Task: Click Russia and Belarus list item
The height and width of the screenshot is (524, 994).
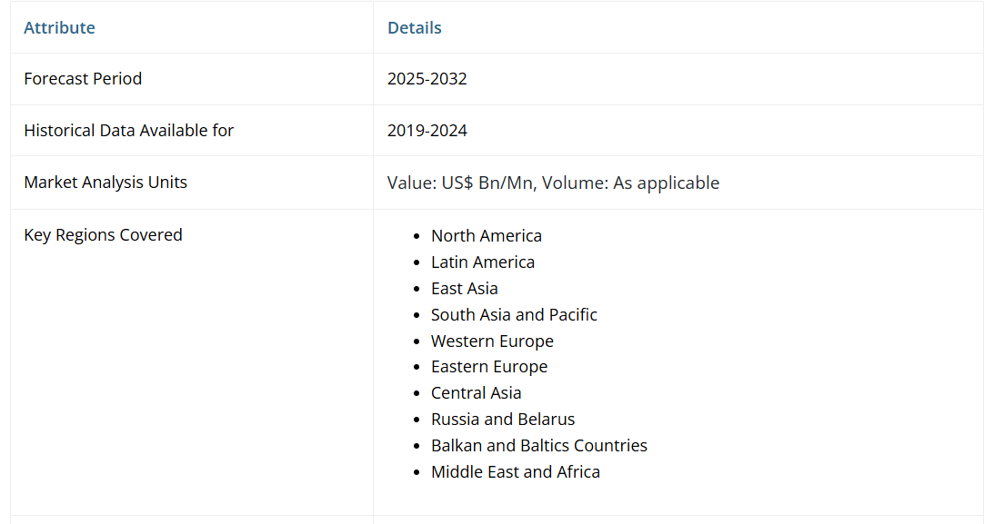Action: click(503, 419)
